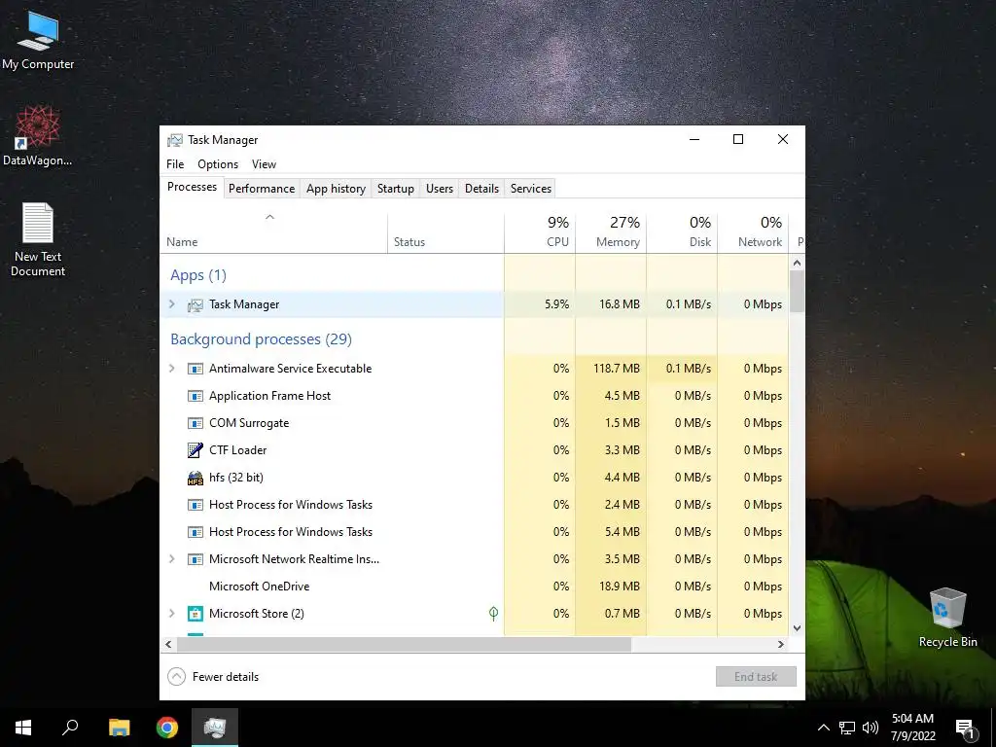The width and height of the screenshot is (996, 747).
Task: Expand the Task Manager app row
Action: [171, 304]
